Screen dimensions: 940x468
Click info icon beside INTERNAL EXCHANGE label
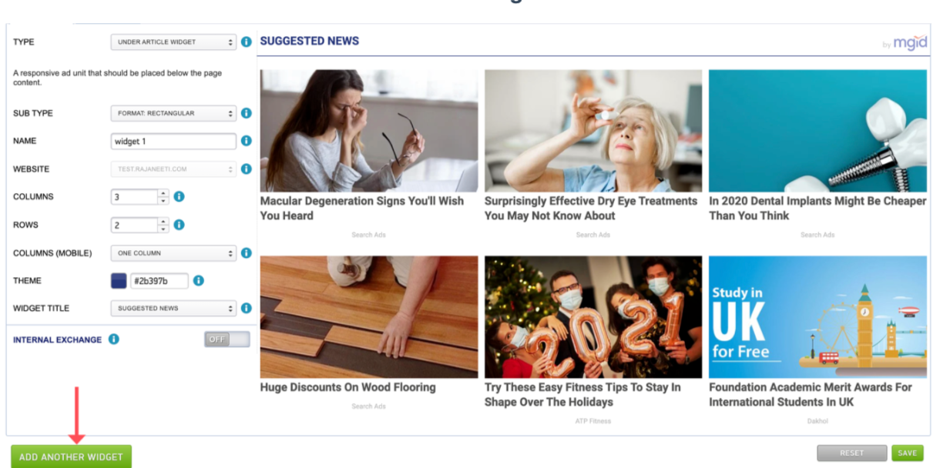pyautogui.click(x=114, y=339)
